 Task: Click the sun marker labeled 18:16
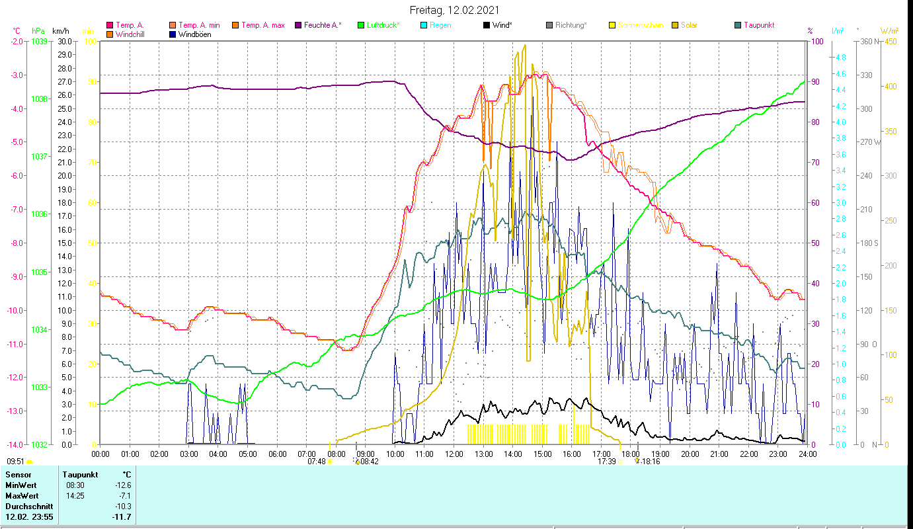point(637,462)
